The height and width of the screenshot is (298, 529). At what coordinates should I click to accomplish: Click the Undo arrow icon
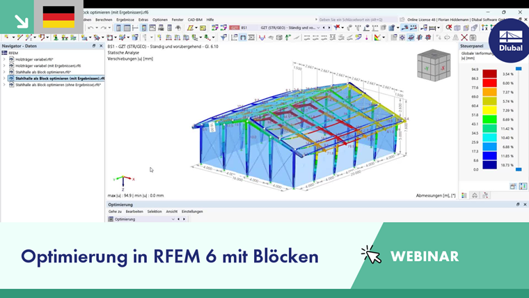tap(90, 28)
